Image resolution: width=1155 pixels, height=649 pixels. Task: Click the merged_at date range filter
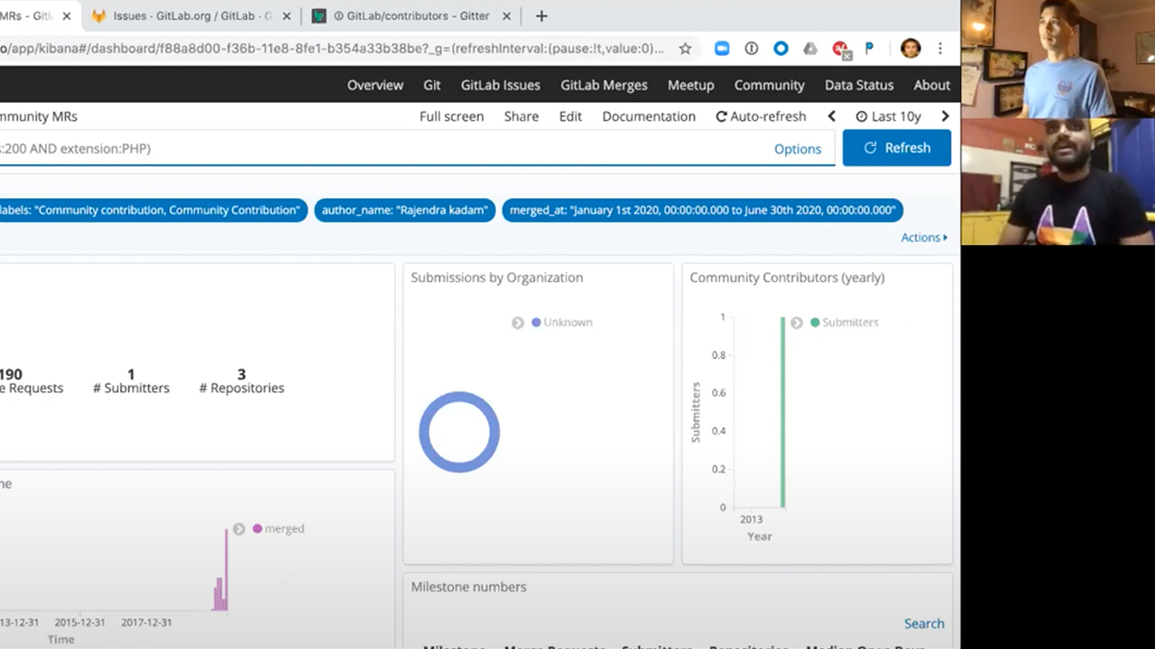point(702,210)
